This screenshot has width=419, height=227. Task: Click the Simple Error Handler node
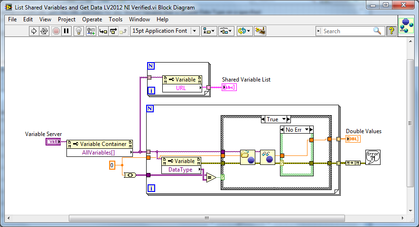click(373, 157)
